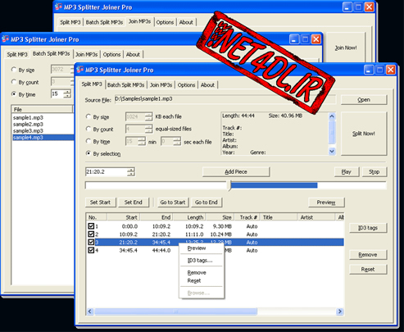Screen dimensions: 404x332
Task: Click the Start column header
Action: coord(123,217)
